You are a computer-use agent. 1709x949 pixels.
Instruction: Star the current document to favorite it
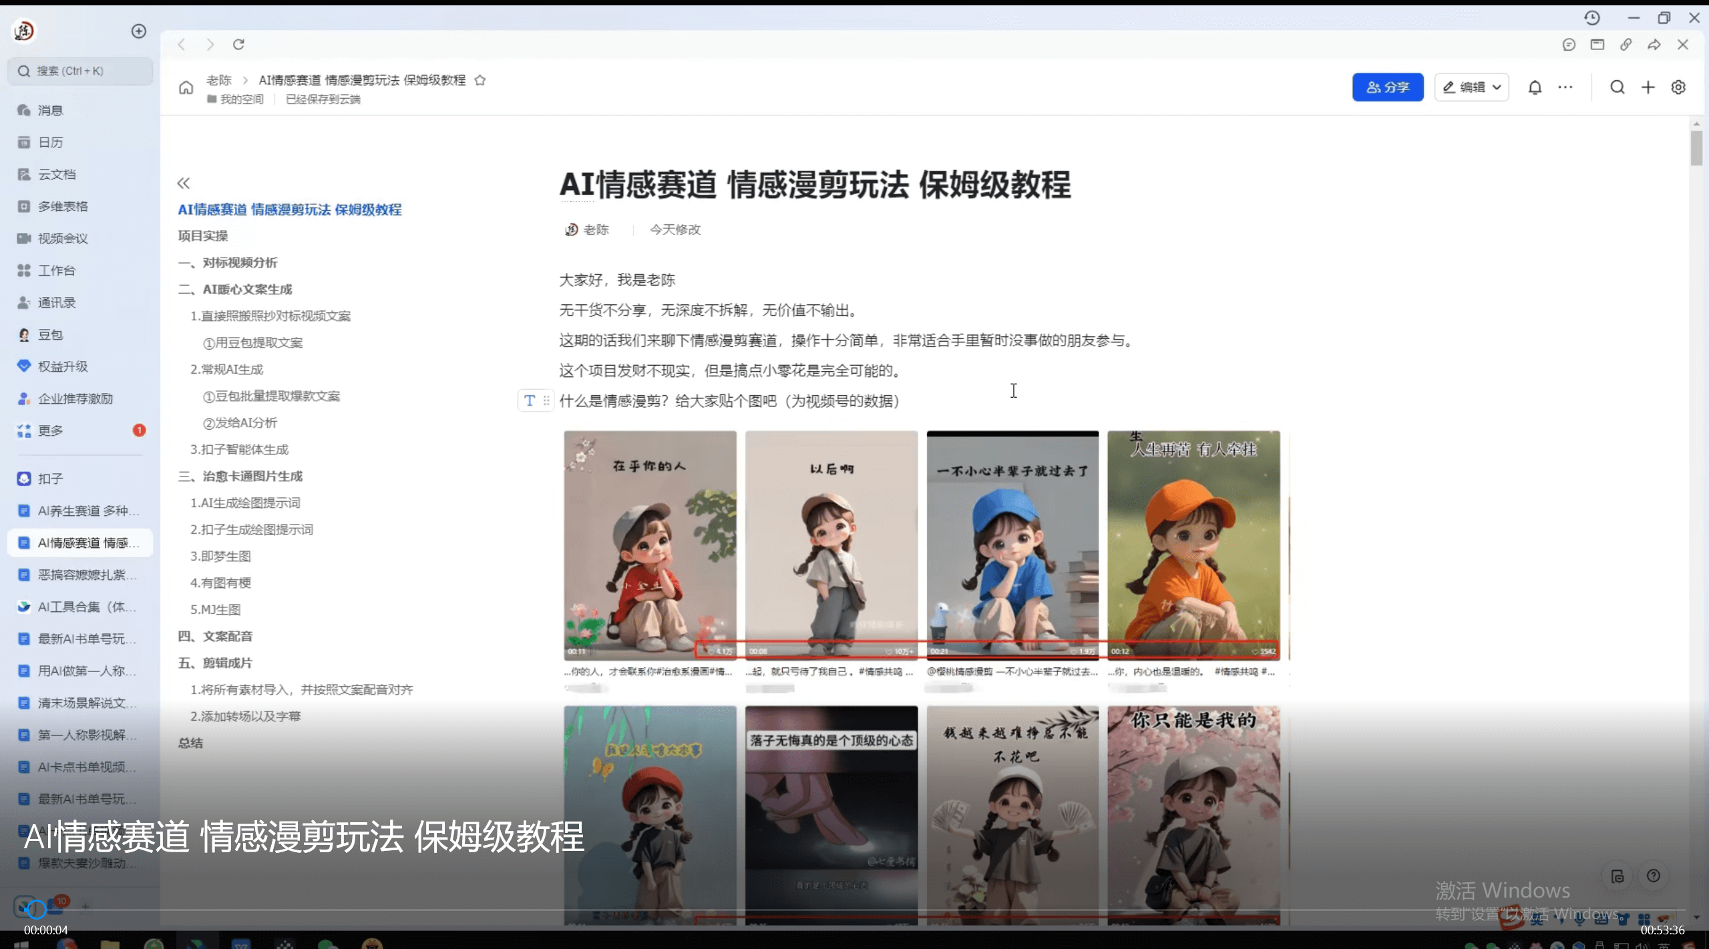coord(480,79)
